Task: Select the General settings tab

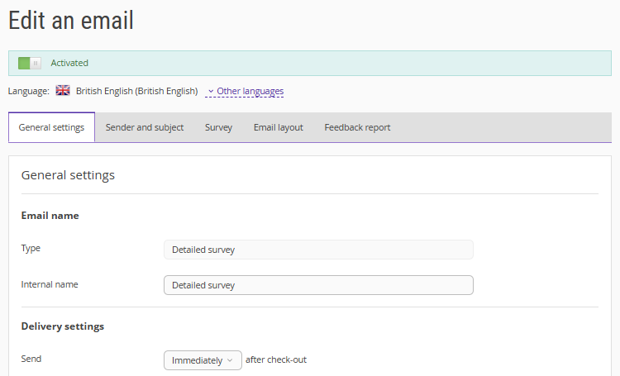Action: tap(51, 127)
